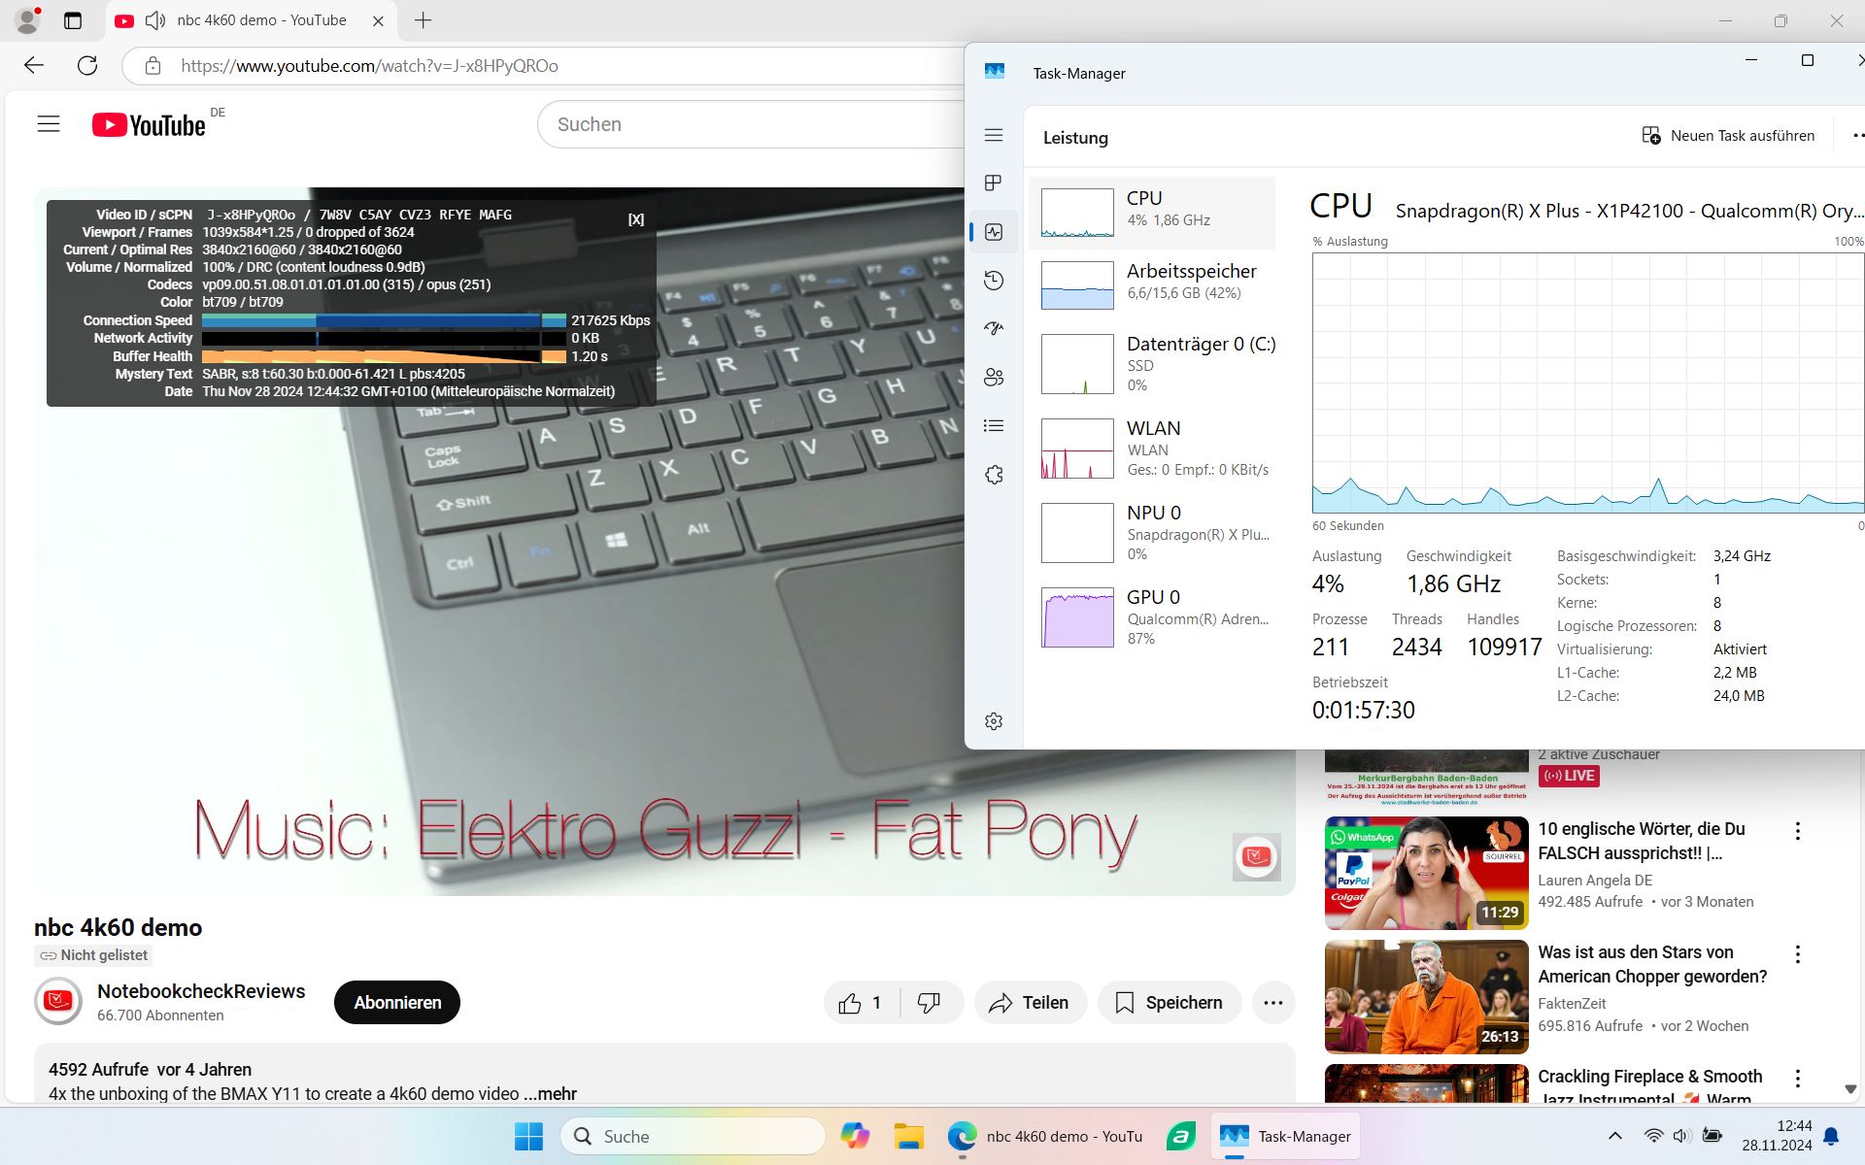Open Services puzzle icon in Task Manager
The height and width of the screenshot is (1165, 1865).
pos(993,475)
